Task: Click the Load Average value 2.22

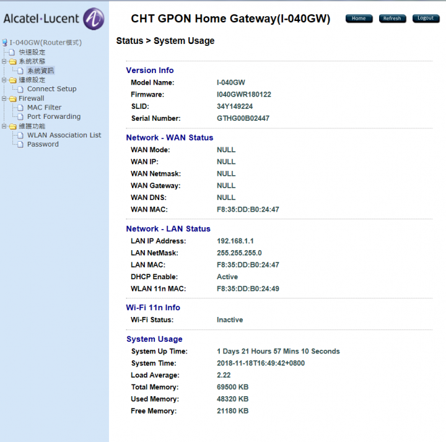Action: pyautogui.click(x=224, y=375)
